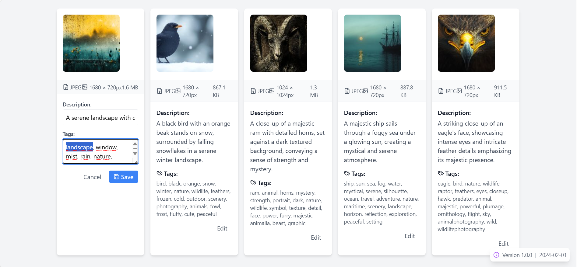
Task: Click the tags icon on the blackbird card
Action: point(160,174)
